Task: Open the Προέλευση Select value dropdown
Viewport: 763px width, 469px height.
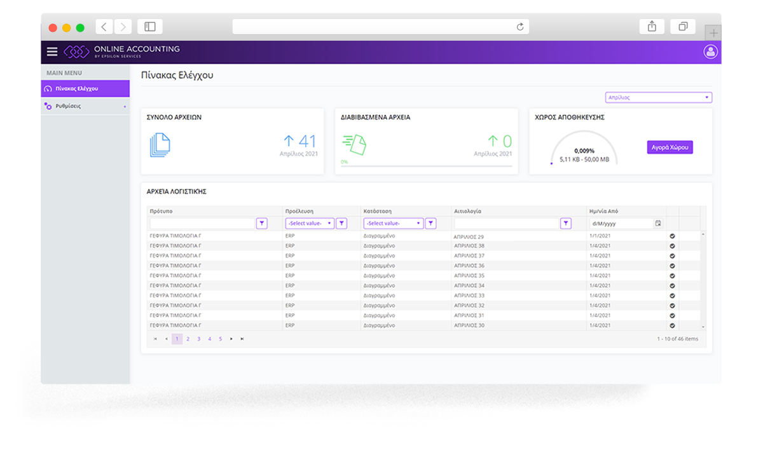Action: [x=310, y=224]
